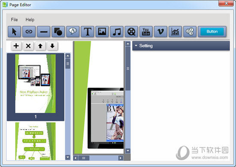Image resolution: width=236 pixels, height=167 pixels.
Task: Select page 1 thumbnail
Action: point(36,87)
